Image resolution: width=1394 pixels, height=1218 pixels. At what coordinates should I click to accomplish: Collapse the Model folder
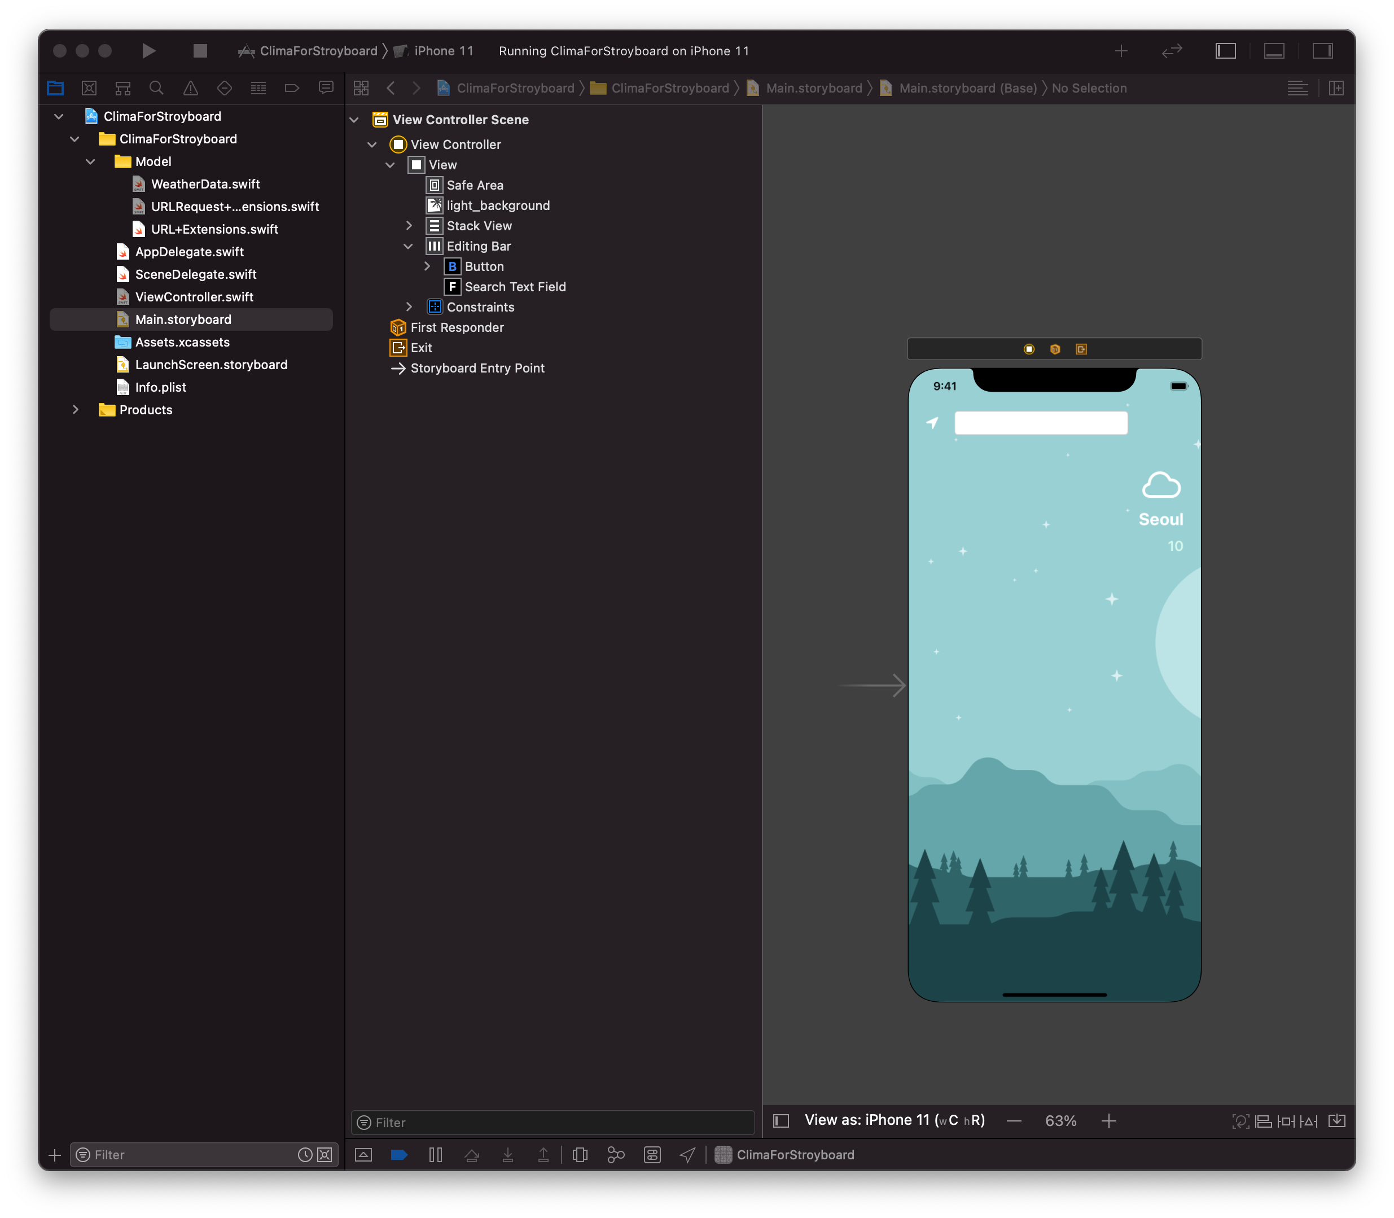[x=90, y=162]
